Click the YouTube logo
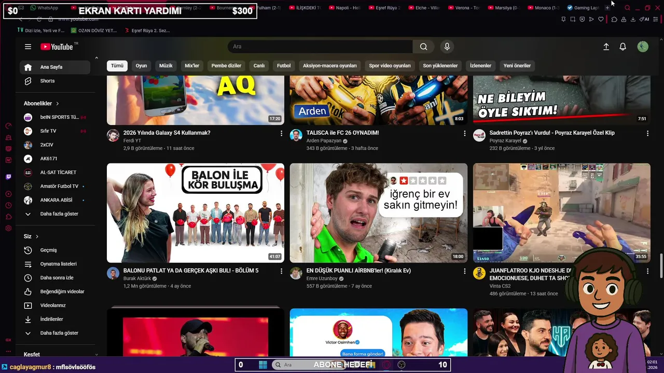This screenshot has height=373, width=664. pos(57,47)
